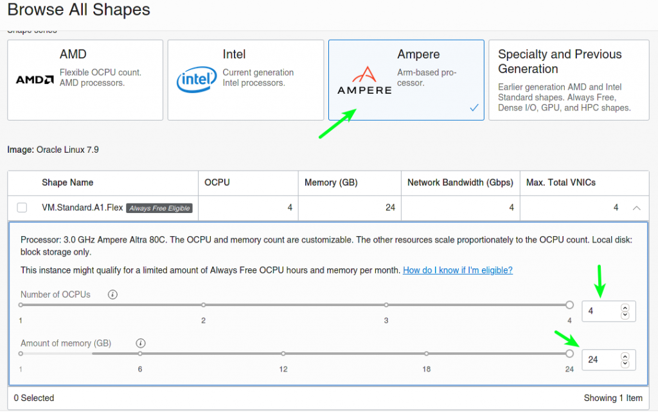Select the Intel shape series card
Screen dimensions: 658x412
[x=245, y=80]
